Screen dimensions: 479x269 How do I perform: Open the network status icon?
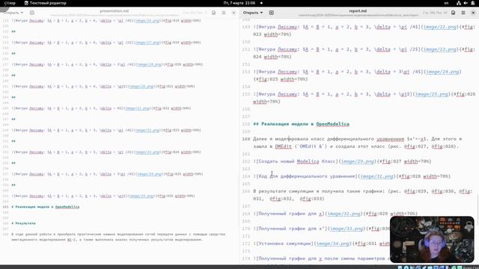tap(459, 3)
